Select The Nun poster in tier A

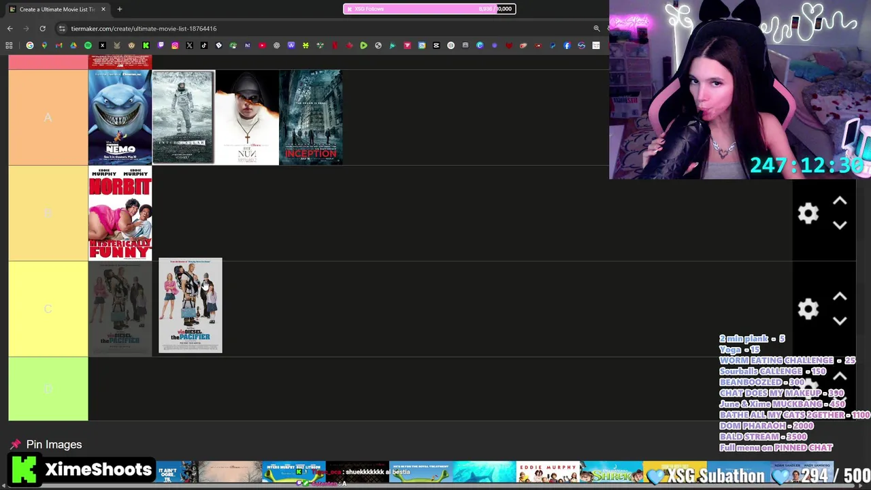[247, 117]
